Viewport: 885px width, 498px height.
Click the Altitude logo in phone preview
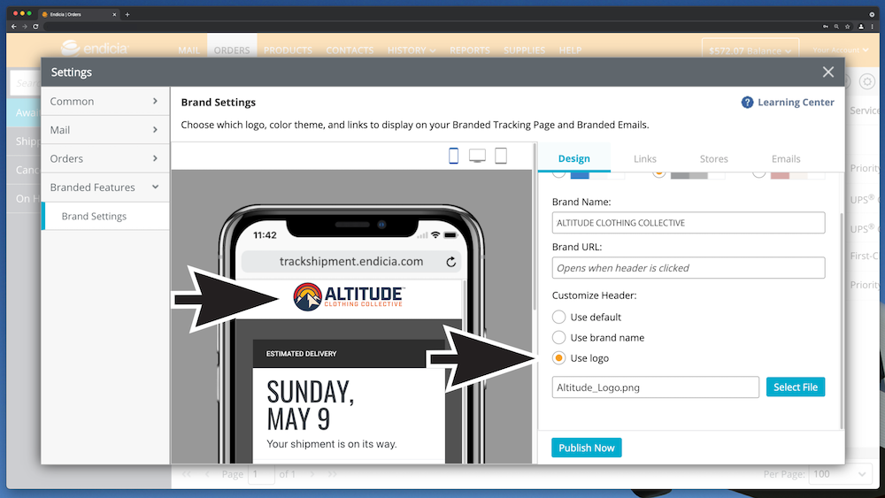click(348, 296)
